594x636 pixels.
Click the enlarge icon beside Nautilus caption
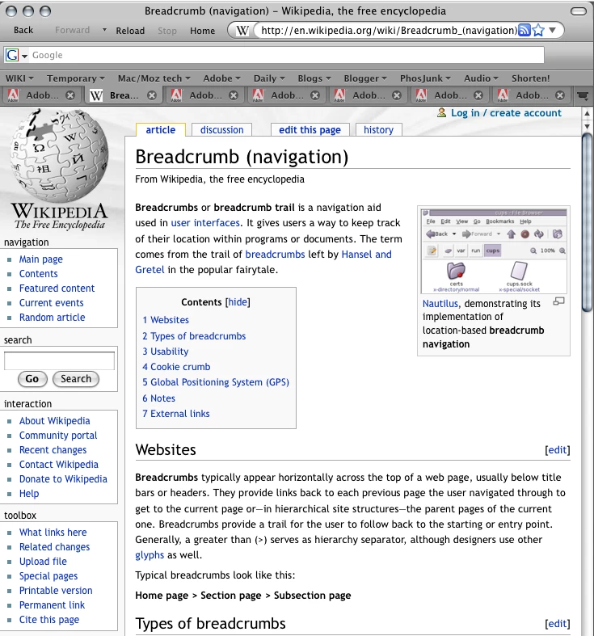558,301
